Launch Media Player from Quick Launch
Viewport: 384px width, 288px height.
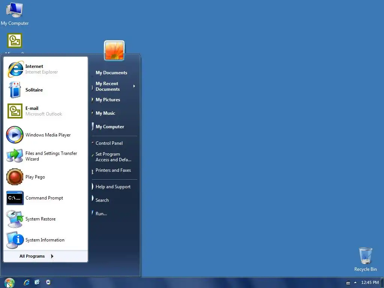coord(48,282)
